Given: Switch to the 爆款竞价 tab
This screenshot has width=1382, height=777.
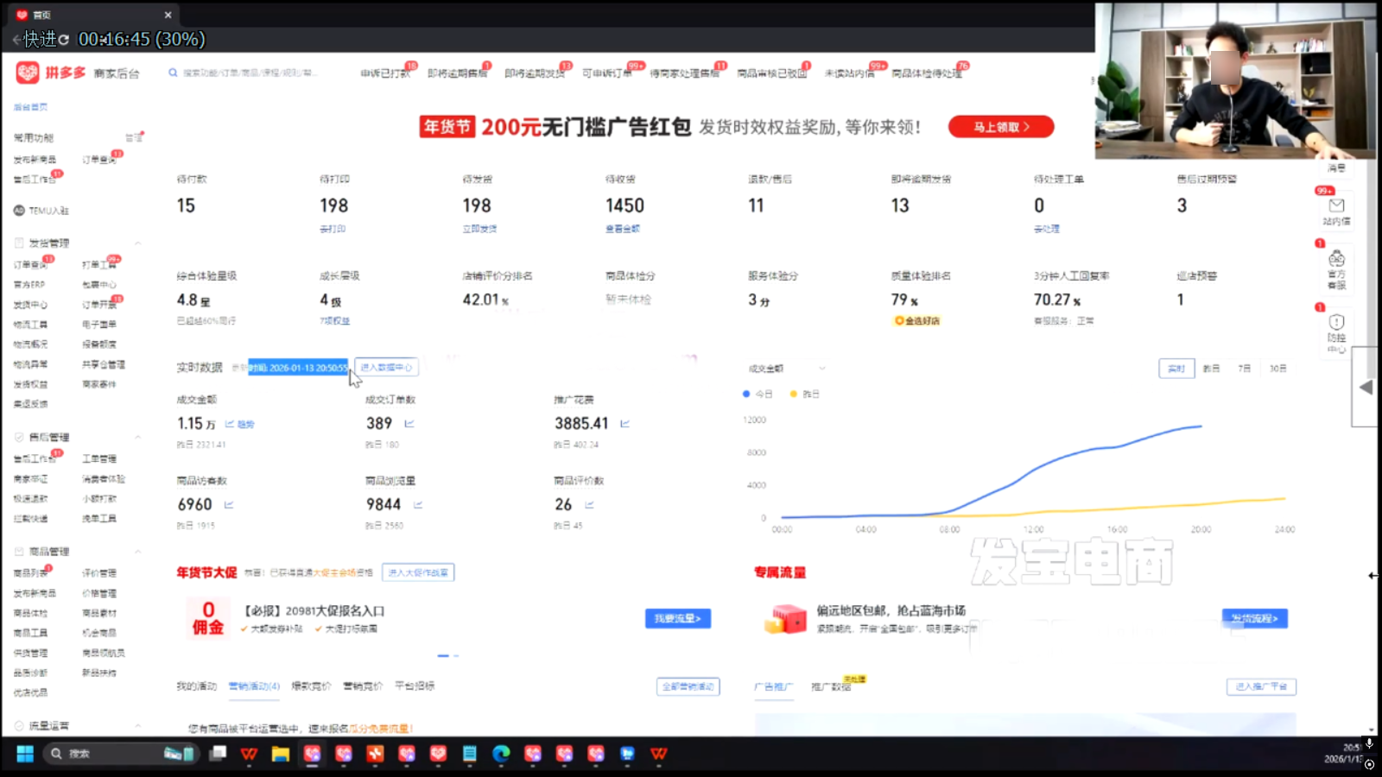Looking at the screenshot, I should point(311,686).
